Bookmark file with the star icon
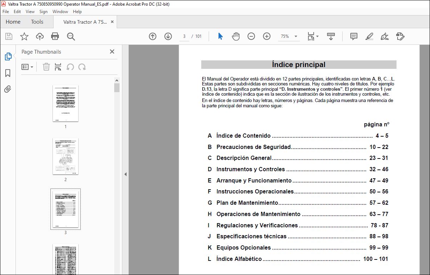Viewport: 430px width, 275px height. point(24,36)
